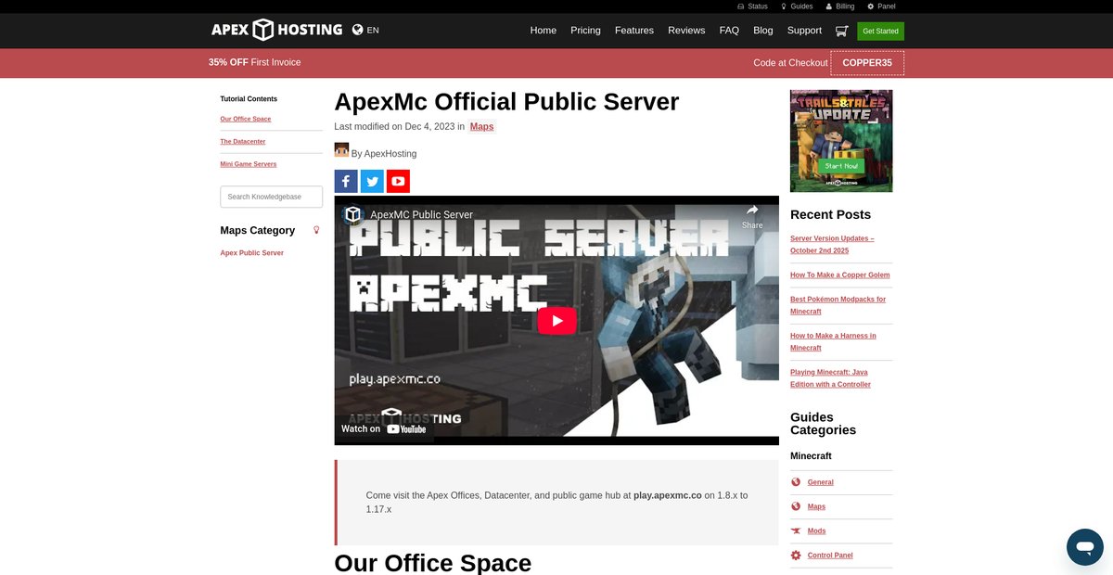Open Billing in the top bar
The image size is (1113, 575).
[840, 6]
